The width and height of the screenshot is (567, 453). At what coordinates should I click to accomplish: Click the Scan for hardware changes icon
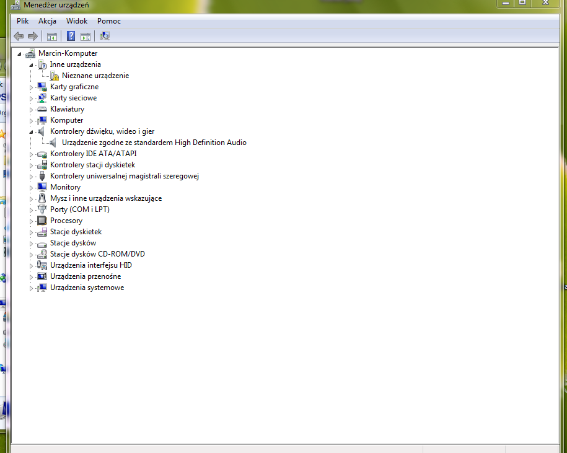point(105,36)
